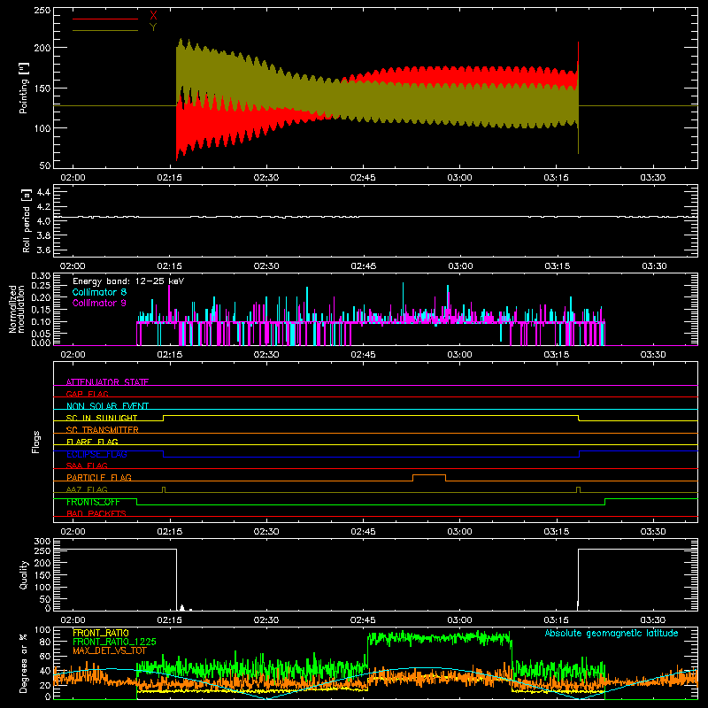
Task: Click the 3.6 tick on Roll period axis
Action: point(43,250)
